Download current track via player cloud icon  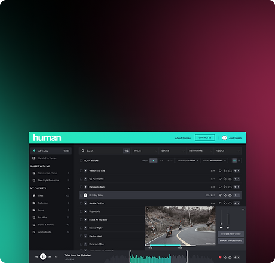pos(230,258)
